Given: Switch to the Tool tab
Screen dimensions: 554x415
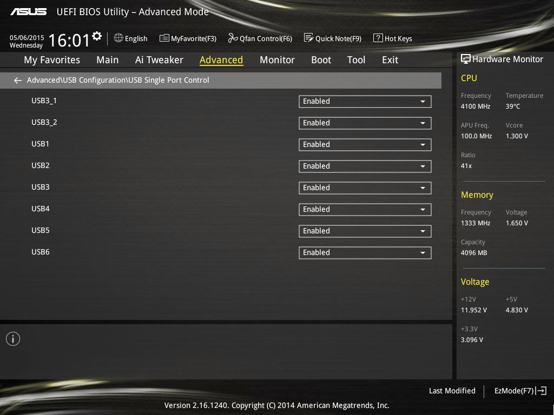Looking at the screenshot, I should point(356,60).
